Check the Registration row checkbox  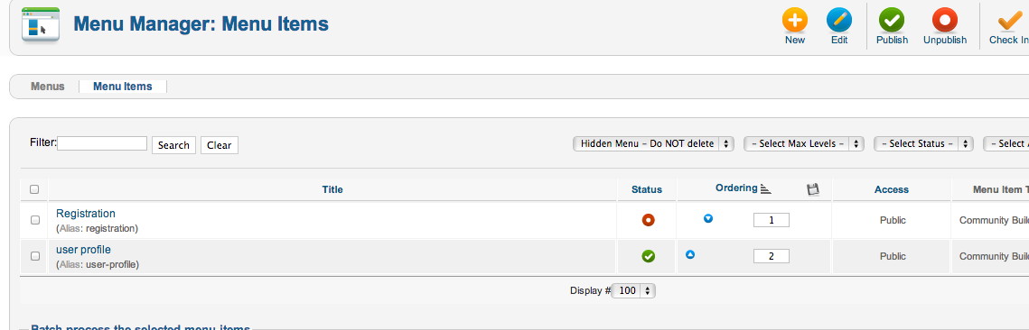35,220
